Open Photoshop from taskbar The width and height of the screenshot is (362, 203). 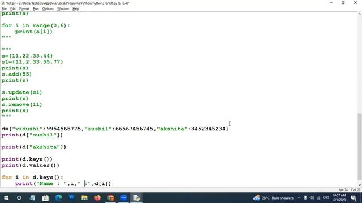(71, 198)
